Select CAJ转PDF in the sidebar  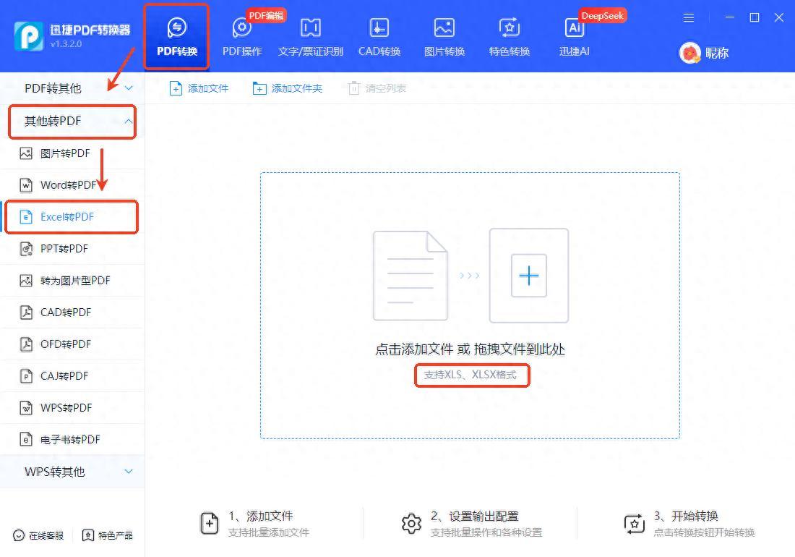[x=64, y=376]
